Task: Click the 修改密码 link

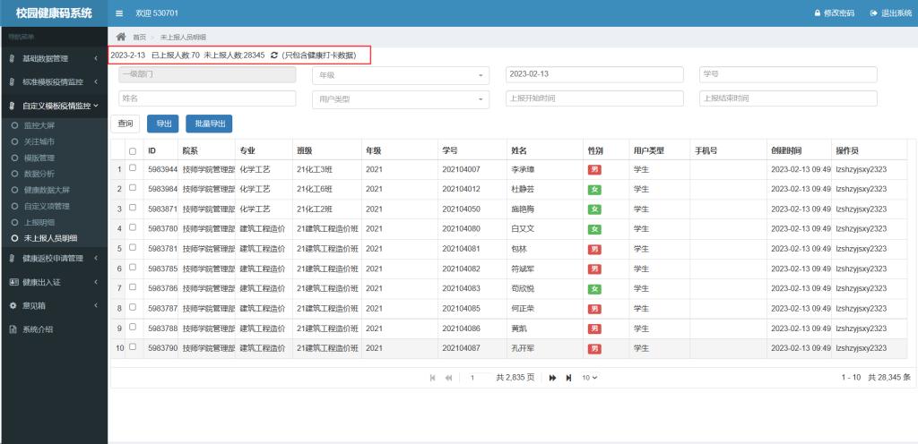Action: (838, 13)
